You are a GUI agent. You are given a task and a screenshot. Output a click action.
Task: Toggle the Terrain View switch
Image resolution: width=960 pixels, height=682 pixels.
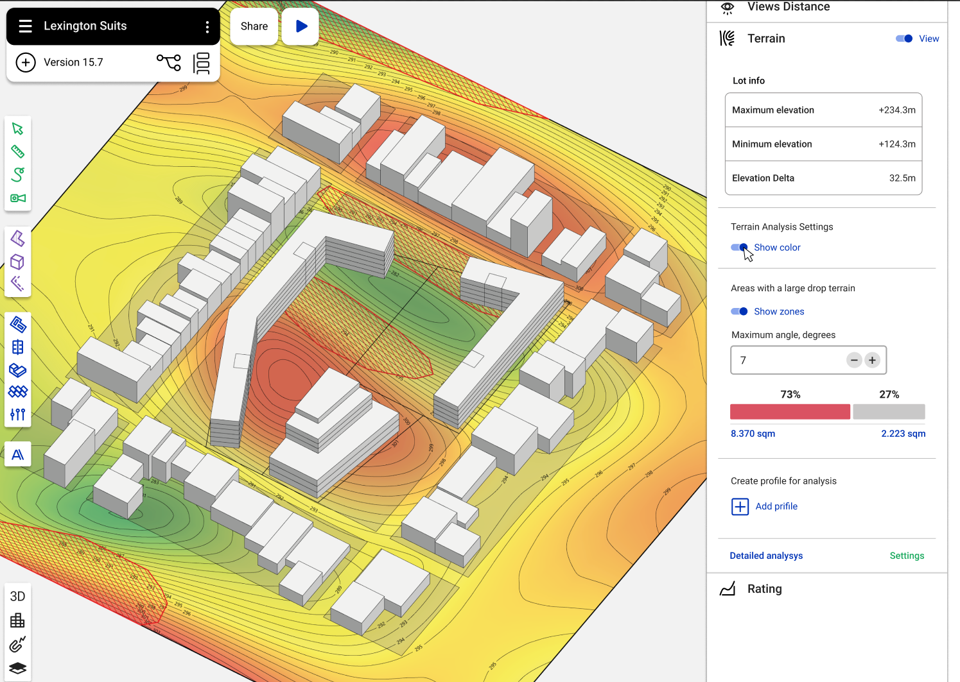pyautogui.click(x=904, y=38)
